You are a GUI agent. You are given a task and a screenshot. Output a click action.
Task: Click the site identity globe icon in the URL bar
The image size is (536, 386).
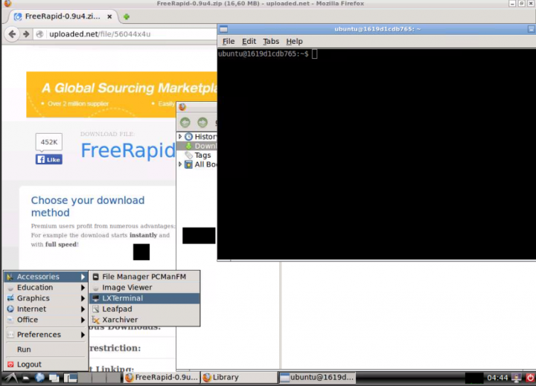pyautogui.click(x=39, y=34)
